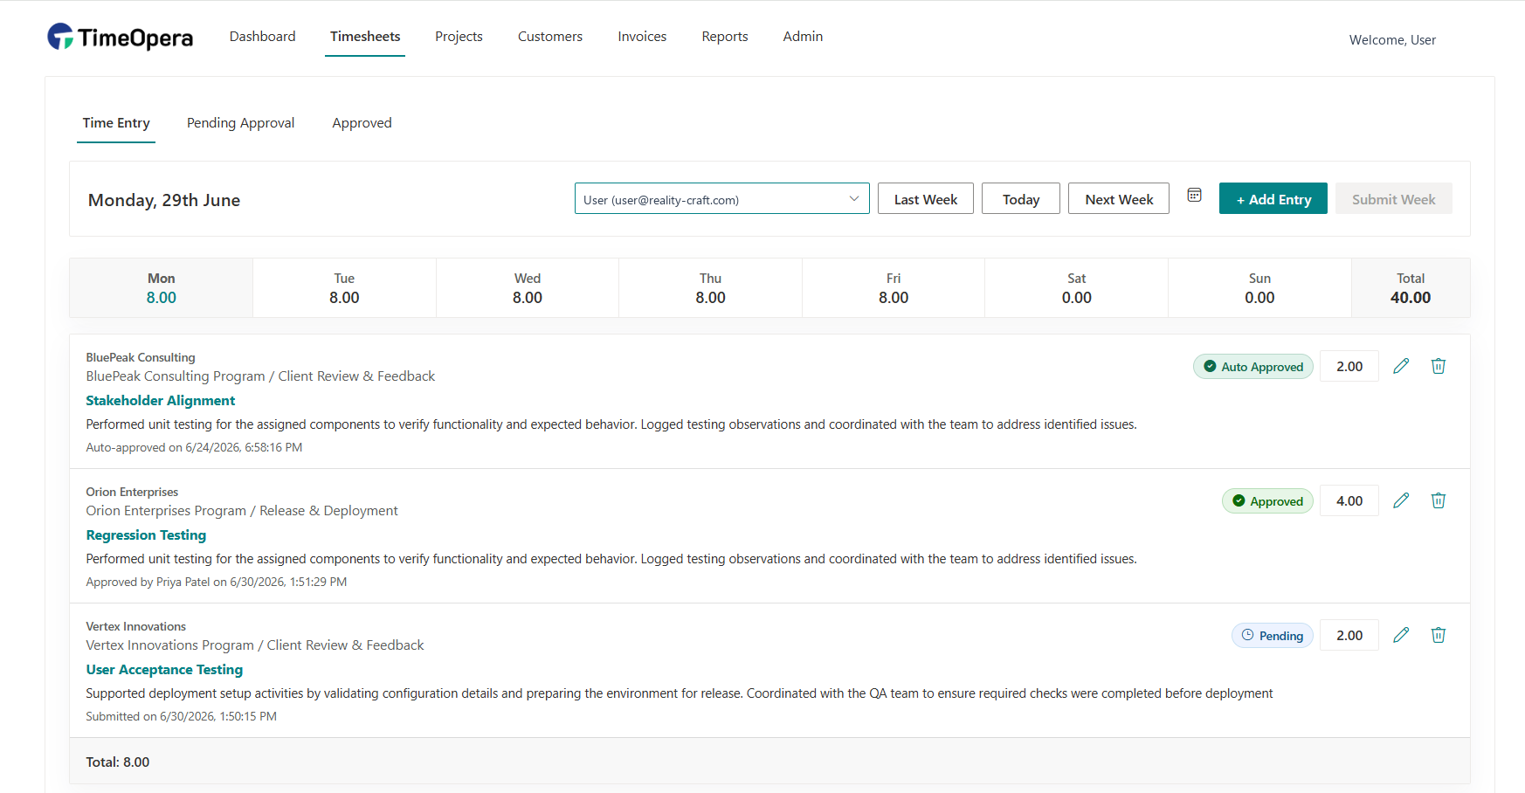Open the Invoices page
This screenshot has height=793, width=1525.
[x=642, y=37]
